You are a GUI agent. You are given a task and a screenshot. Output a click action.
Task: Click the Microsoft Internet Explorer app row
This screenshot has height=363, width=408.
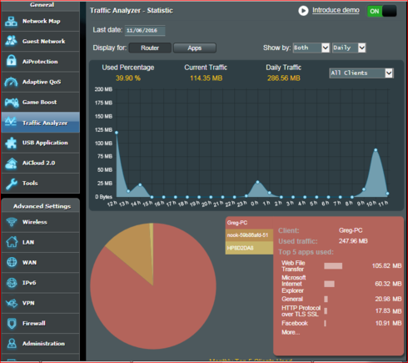pyautogui.click(x=341, y=284)
